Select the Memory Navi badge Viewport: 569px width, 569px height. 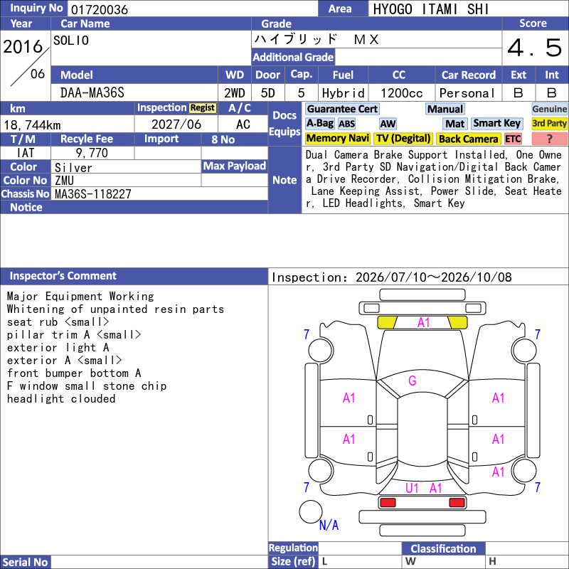tap(337, 139)
